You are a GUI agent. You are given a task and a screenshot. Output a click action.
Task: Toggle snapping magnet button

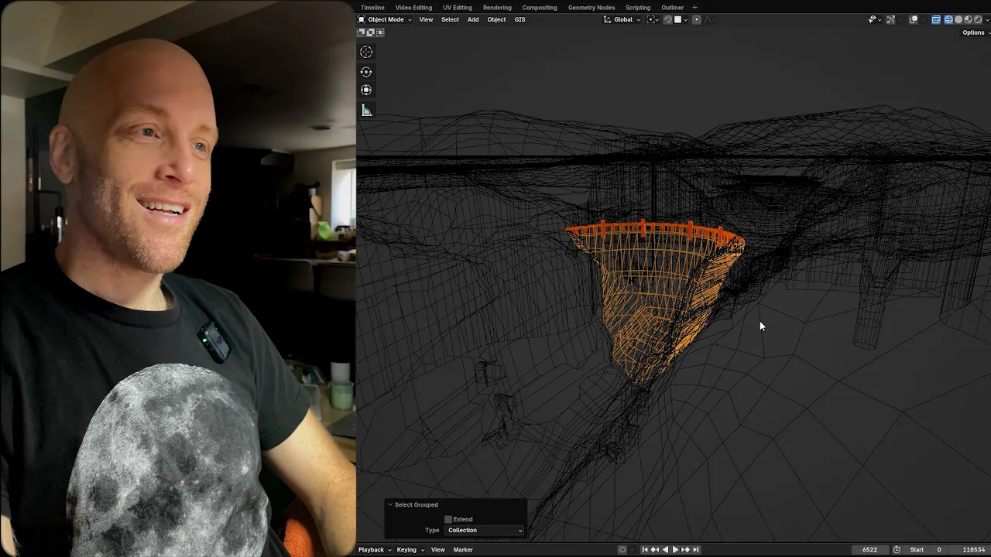pyautogui.click(x=667, y=19)
